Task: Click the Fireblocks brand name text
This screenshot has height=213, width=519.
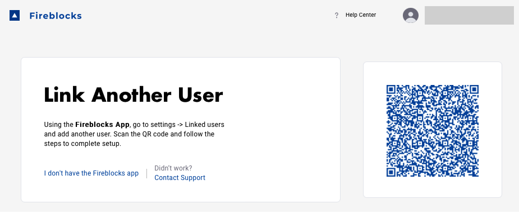Action: coord(56,16)
